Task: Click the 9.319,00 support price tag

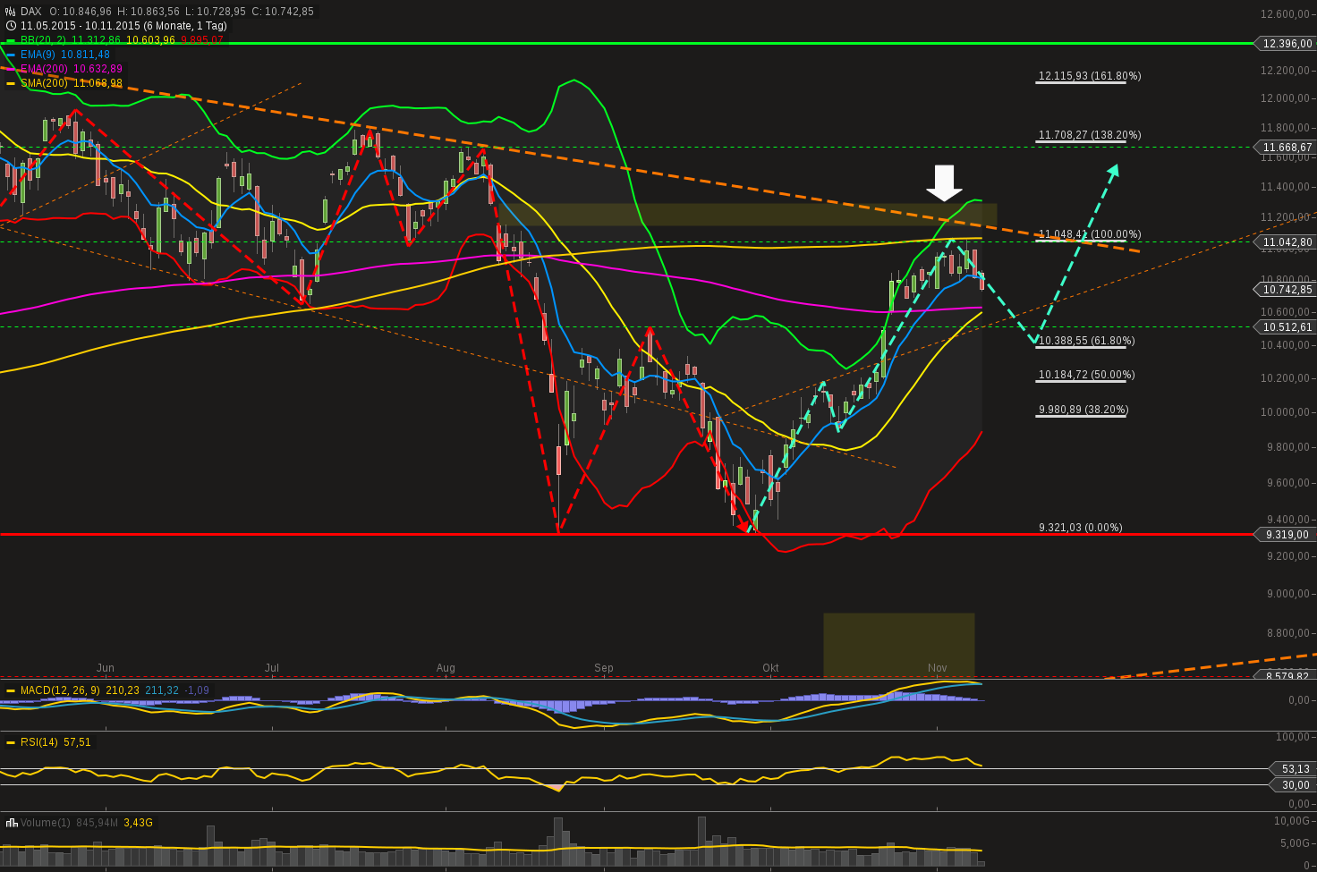Action: pyautogui.click(x=1287, y=535)
